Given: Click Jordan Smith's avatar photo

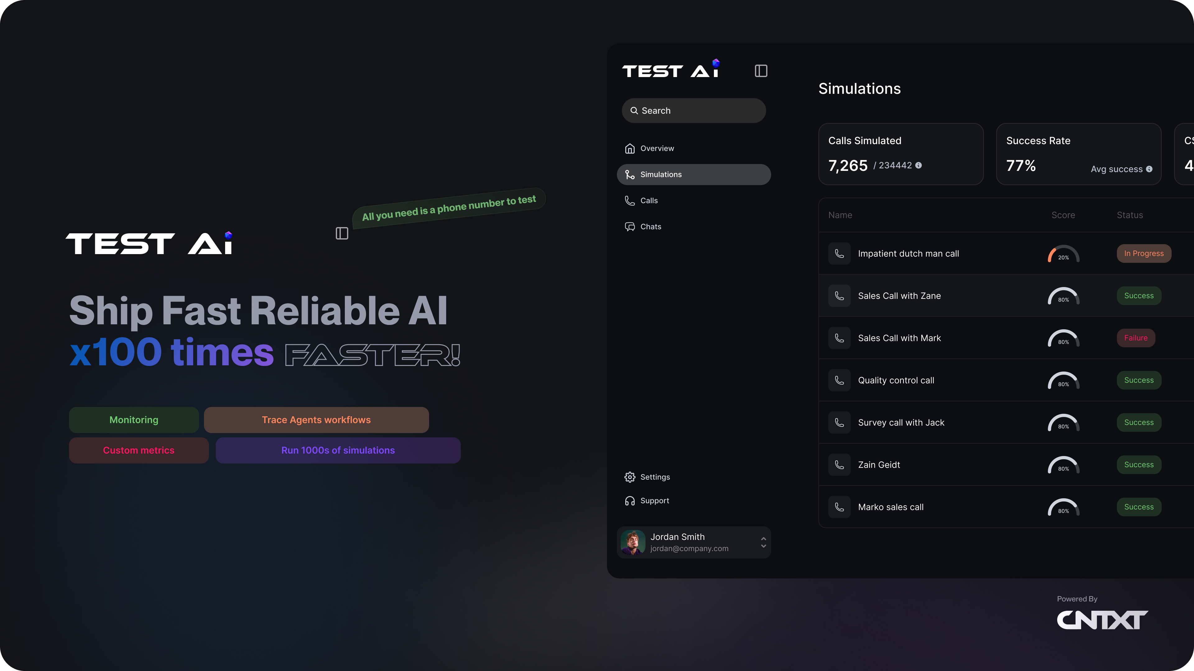Looking at the screenshot, I should pos(633,542).
